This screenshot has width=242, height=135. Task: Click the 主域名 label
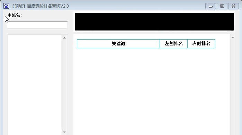click(x=15, y=15)
